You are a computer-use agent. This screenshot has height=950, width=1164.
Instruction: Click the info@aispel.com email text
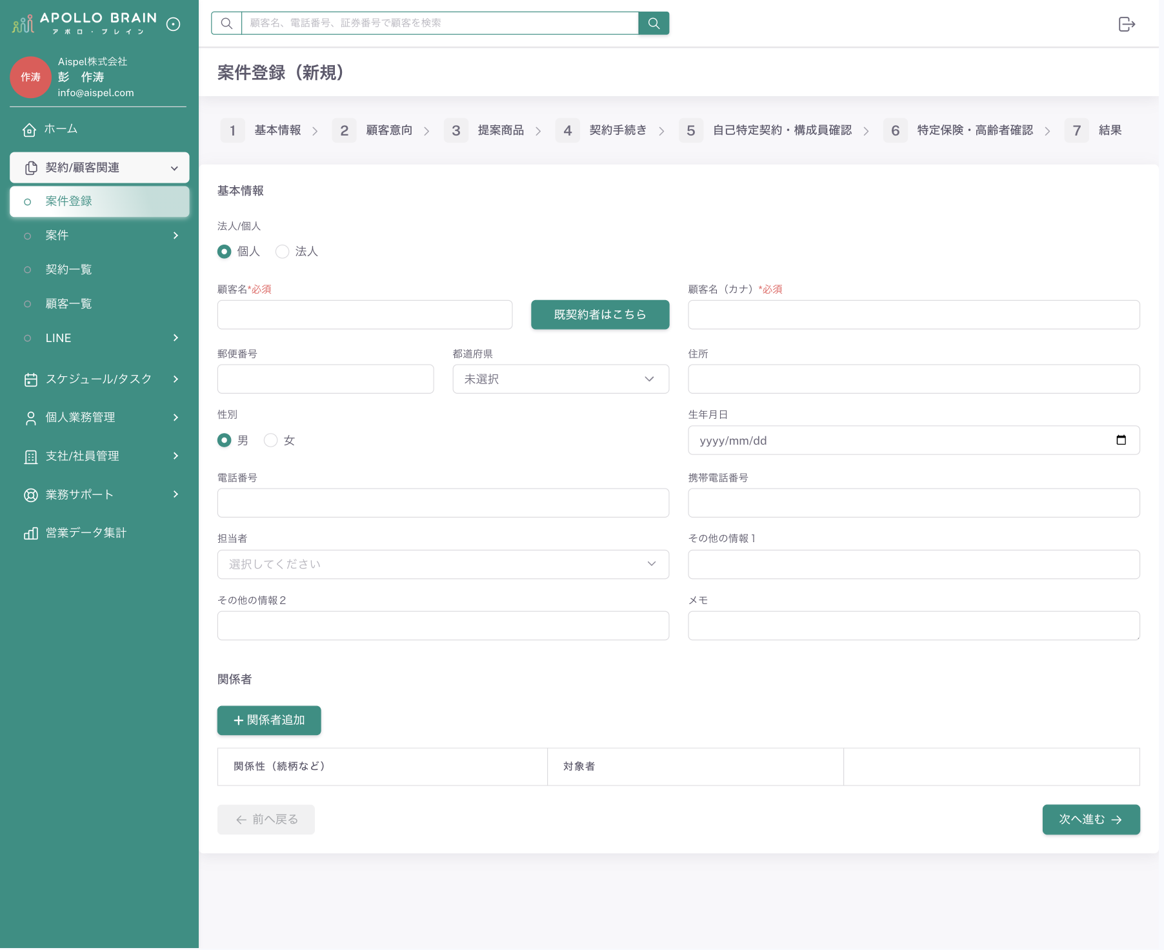(95, 93)
